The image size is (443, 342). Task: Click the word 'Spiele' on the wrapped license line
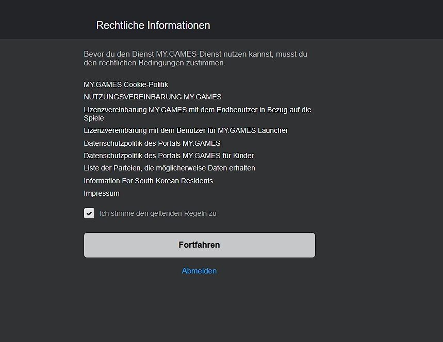tap(94, 118)
